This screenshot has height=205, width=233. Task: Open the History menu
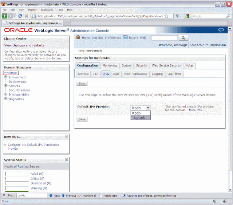click(32, 10)
